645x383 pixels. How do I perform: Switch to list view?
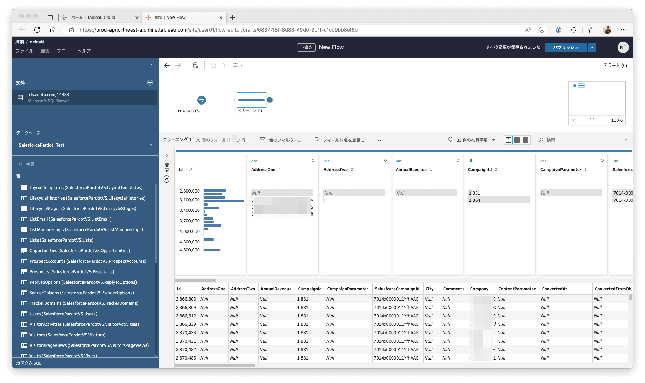tap(526, 140)
